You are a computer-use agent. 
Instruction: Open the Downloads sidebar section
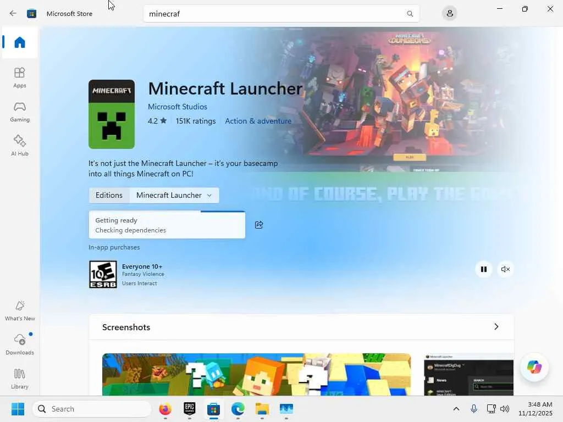pyautogui.click(x=20, y=345)
